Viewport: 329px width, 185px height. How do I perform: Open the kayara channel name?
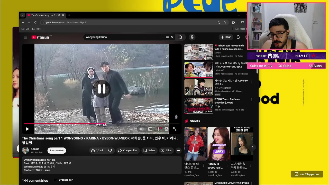tap(217, 53)
